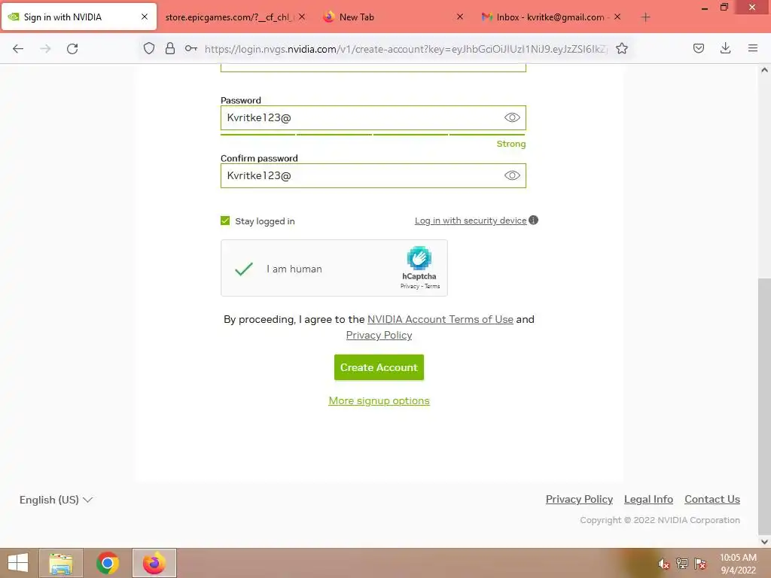
Task: Open More signup options link
Action: click(x=379, y=400)
